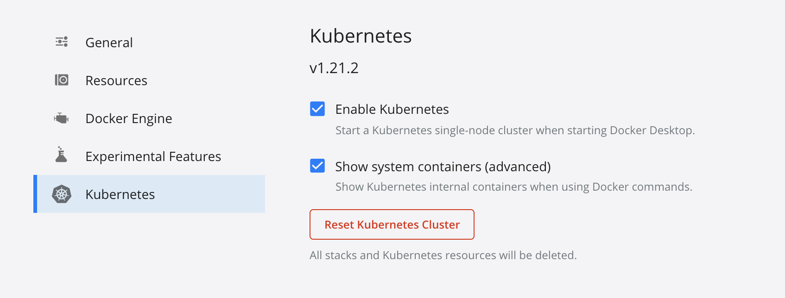Select the Docker Engine settings entry
This screenshot has height=298, width=785.
click(128, 118)
